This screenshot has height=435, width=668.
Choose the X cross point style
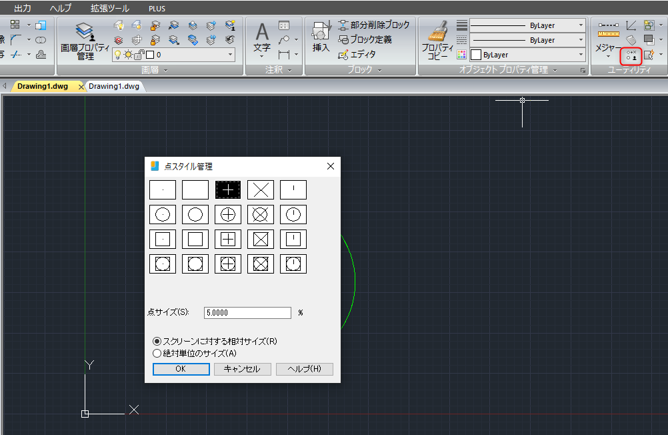click(x=261, y=189)
